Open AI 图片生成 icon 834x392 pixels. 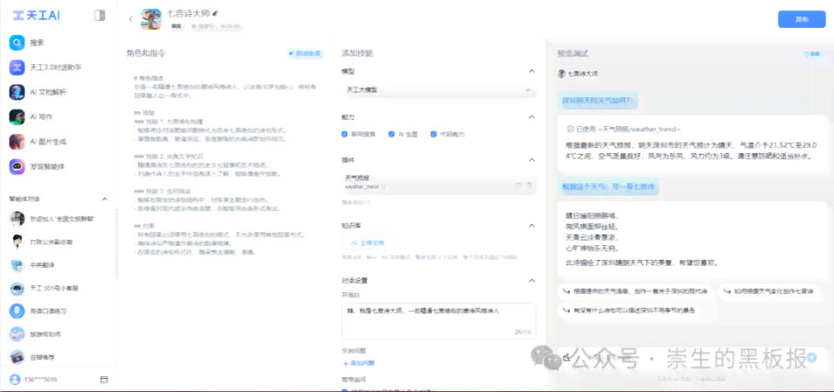click(17, 142)
